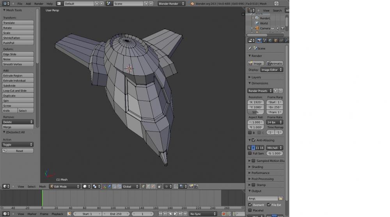Open pivot point selector
The width and height of the screenshot is (390, 217).
pyautogui.click(x=96, y=187)
